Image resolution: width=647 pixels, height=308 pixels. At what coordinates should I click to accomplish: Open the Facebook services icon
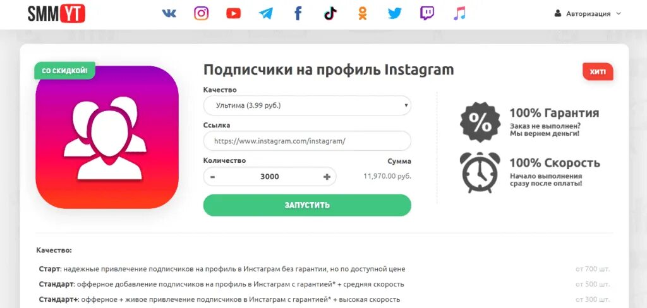(298, 14)
